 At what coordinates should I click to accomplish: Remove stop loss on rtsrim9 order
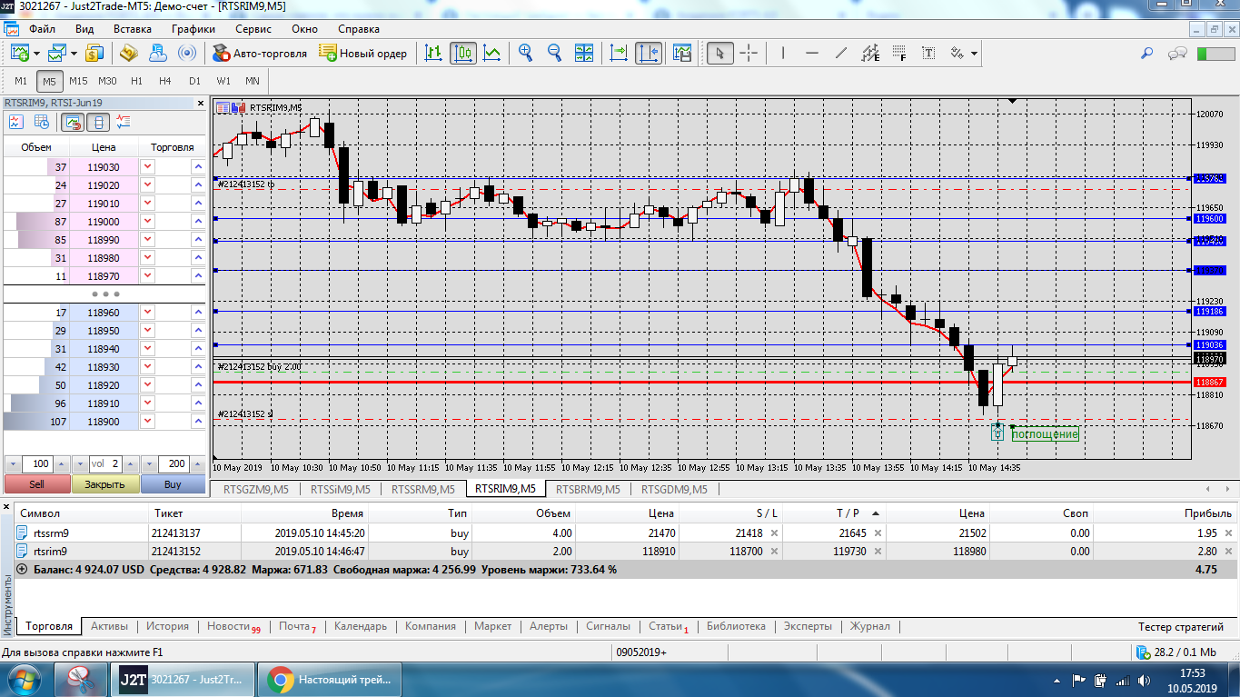point(774,551)
